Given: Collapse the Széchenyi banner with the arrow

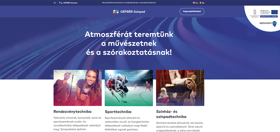Looking at the screenshot, I should pos(279,8).
